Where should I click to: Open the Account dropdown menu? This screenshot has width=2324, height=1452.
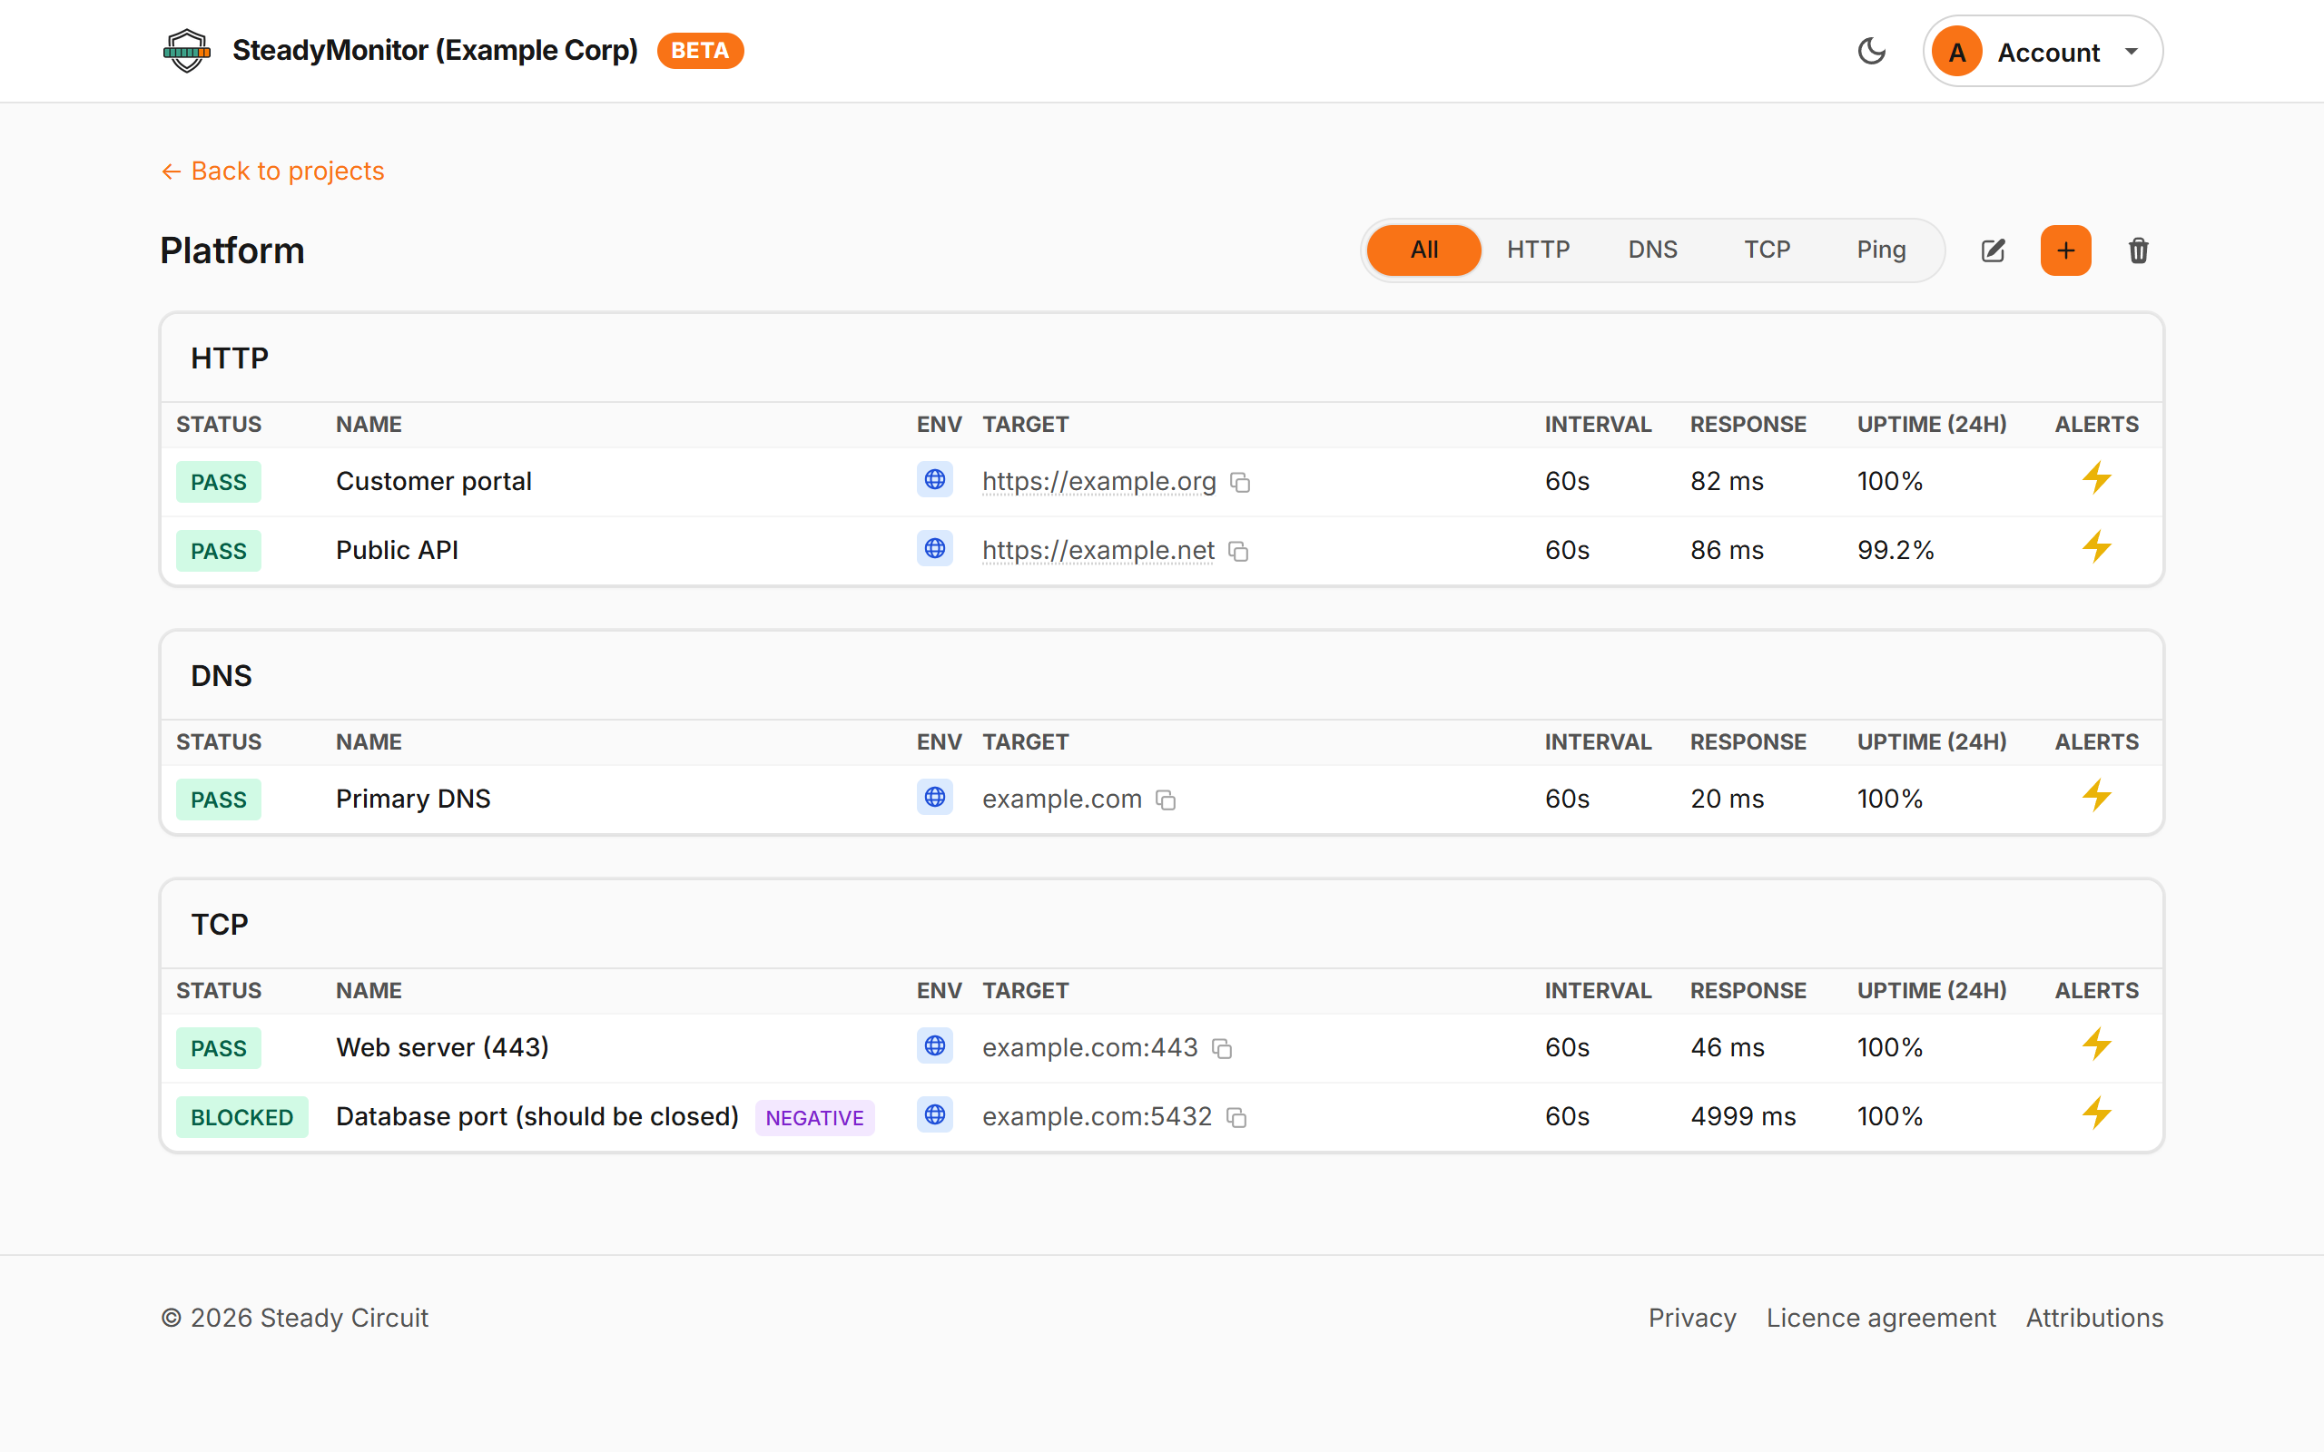(x=2043, y=51)
